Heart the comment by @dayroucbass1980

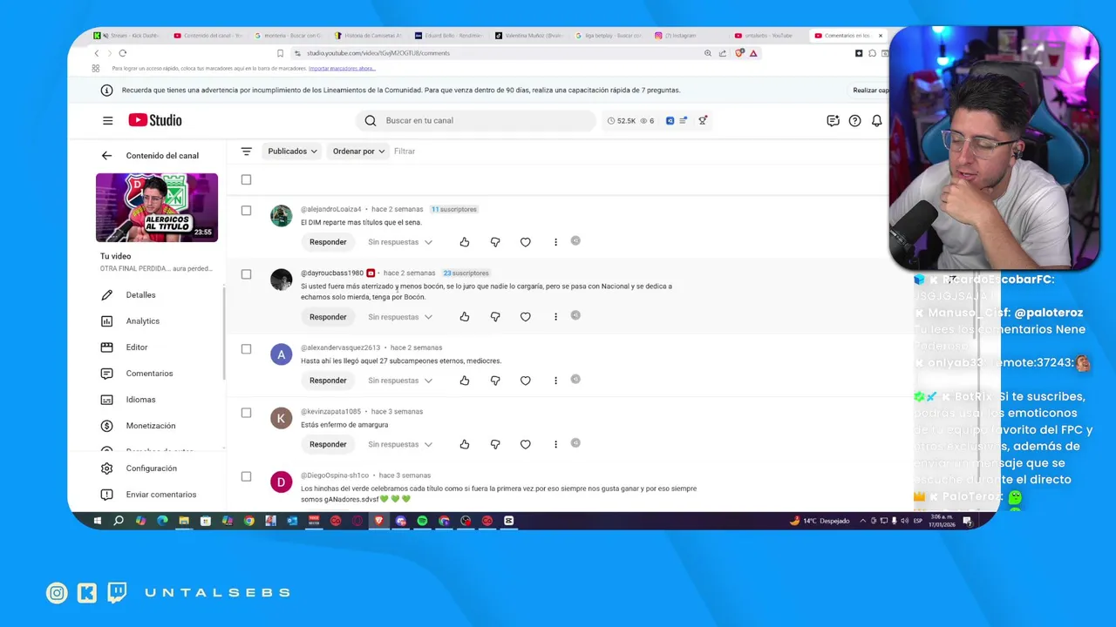[x=526, y=317]
